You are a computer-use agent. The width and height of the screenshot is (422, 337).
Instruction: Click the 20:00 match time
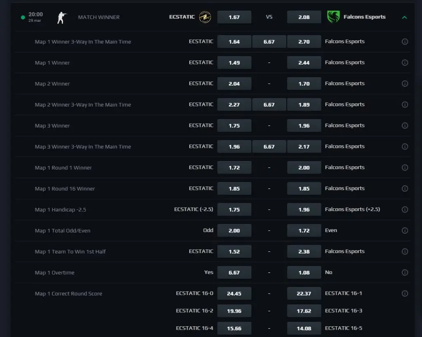35,14
